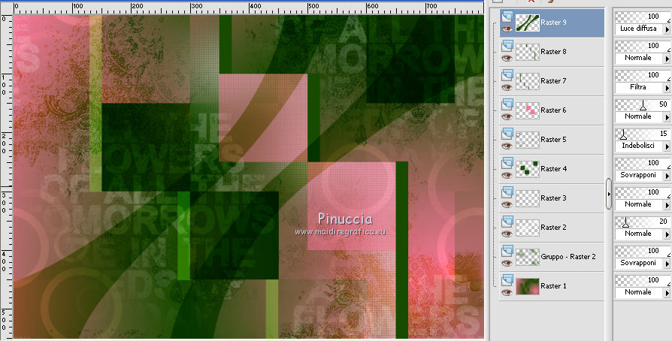Select the layer named Raster 2

553,228
